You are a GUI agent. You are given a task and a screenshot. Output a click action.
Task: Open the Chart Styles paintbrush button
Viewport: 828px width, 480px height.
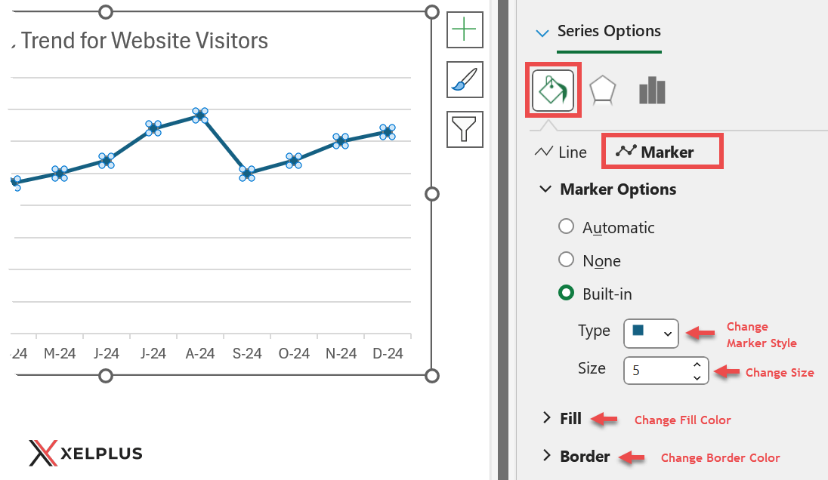coord(464,79)
